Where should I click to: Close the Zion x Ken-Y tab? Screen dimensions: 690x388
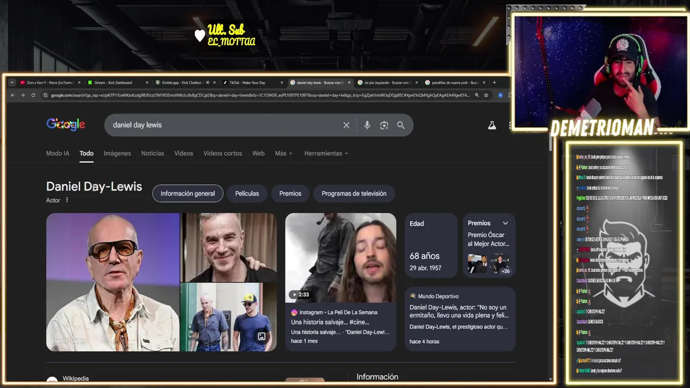pos(79,82)
